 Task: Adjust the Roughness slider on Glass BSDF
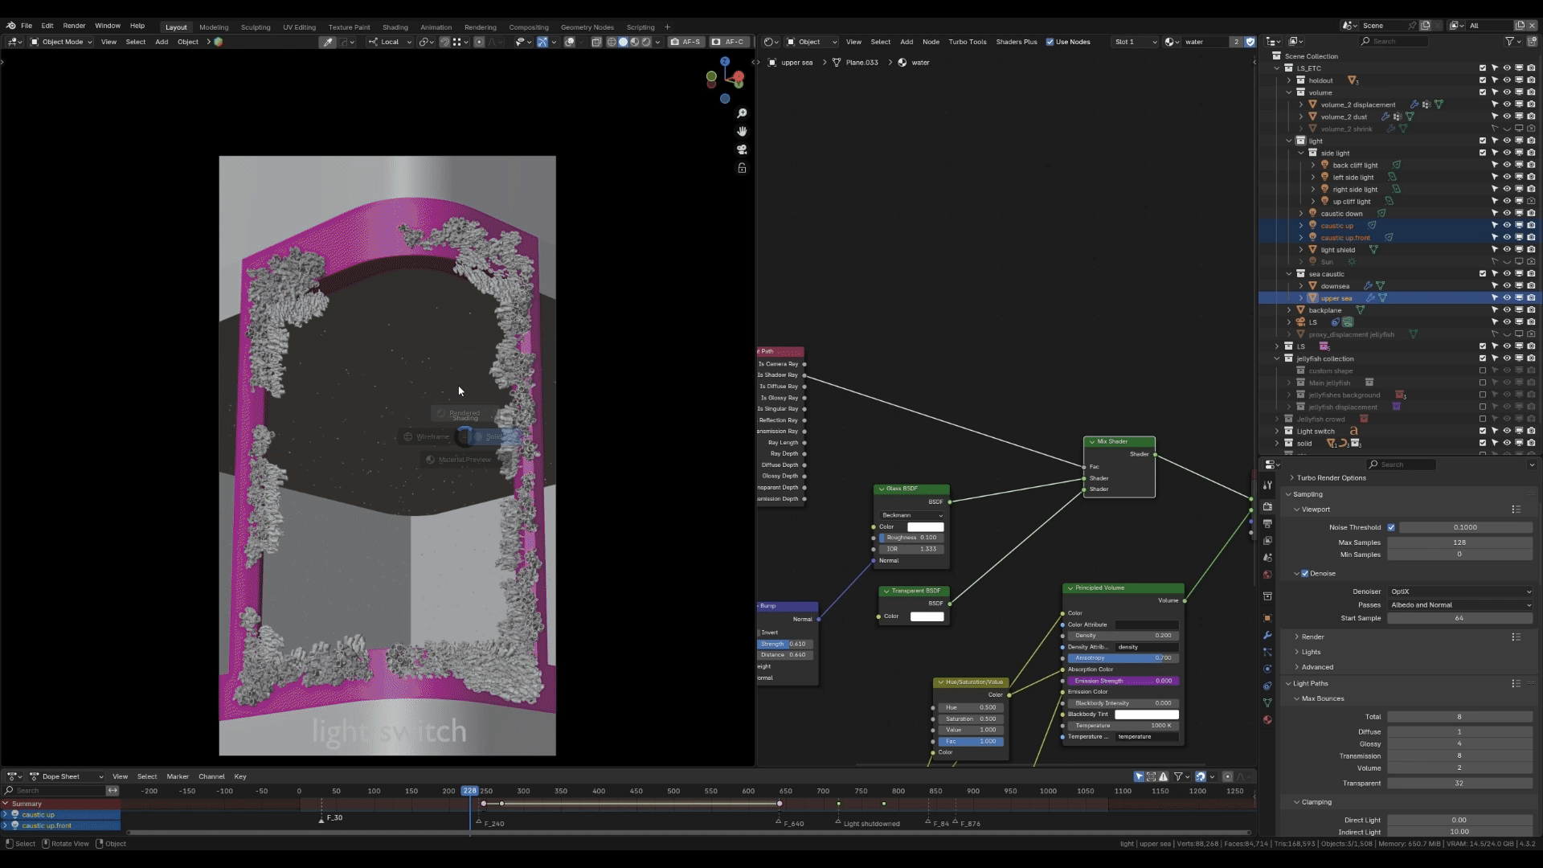(x=911, y=538)
